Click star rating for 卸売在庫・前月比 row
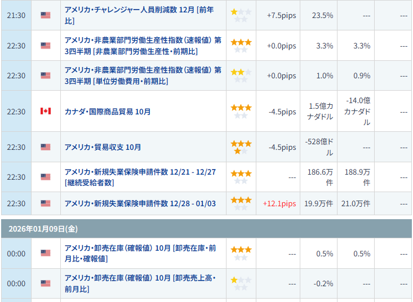 coord(241,254)
